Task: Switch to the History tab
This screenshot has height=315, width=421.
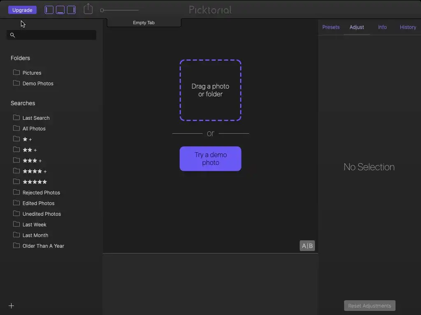Action: pos(408,27)
